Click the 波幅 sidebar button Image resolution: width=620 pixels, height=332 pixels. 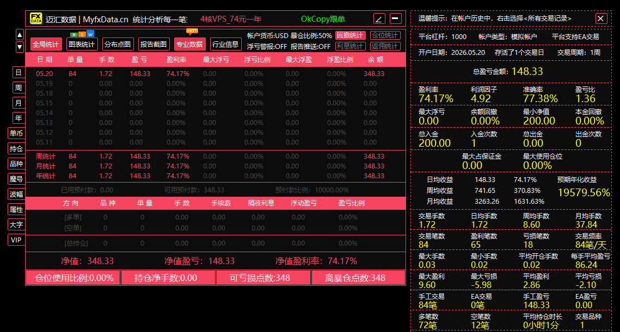point(17,194)
